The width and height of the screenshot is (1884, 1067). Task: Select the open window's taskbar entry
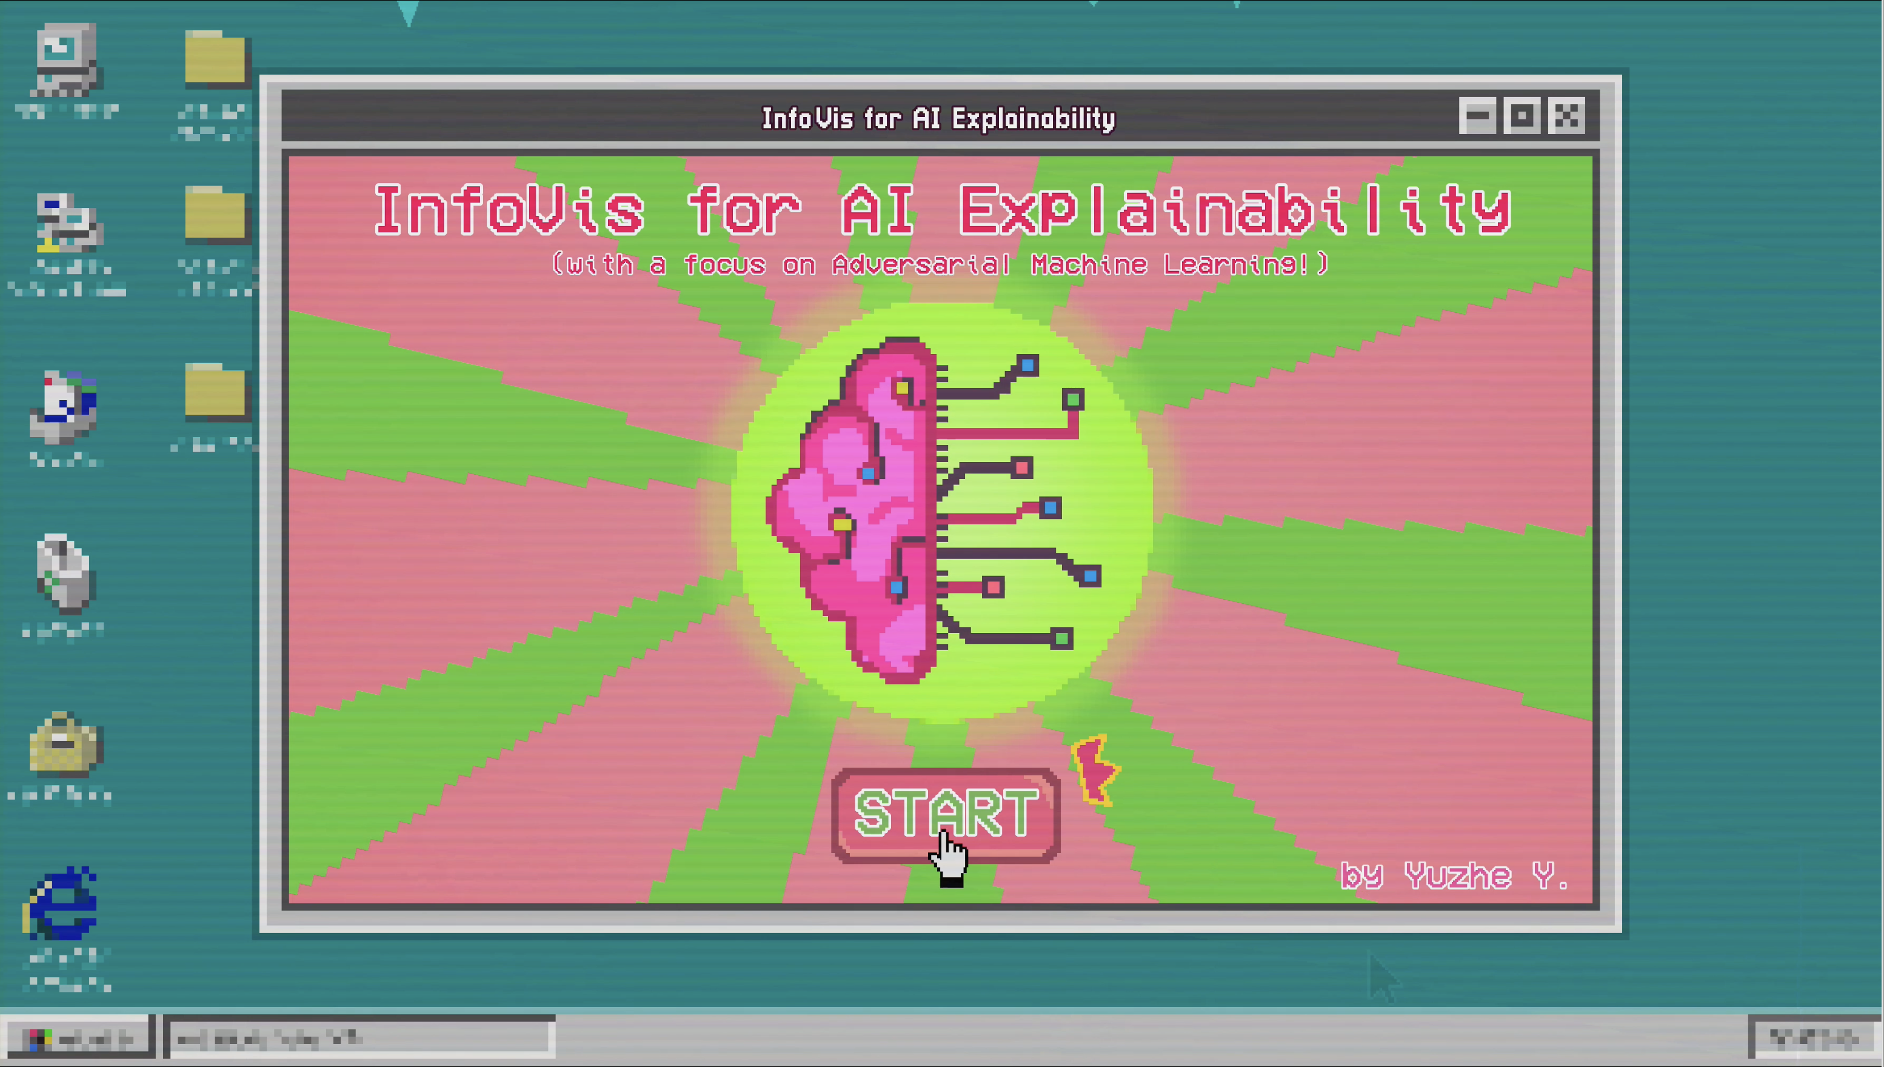(359, 1038)
